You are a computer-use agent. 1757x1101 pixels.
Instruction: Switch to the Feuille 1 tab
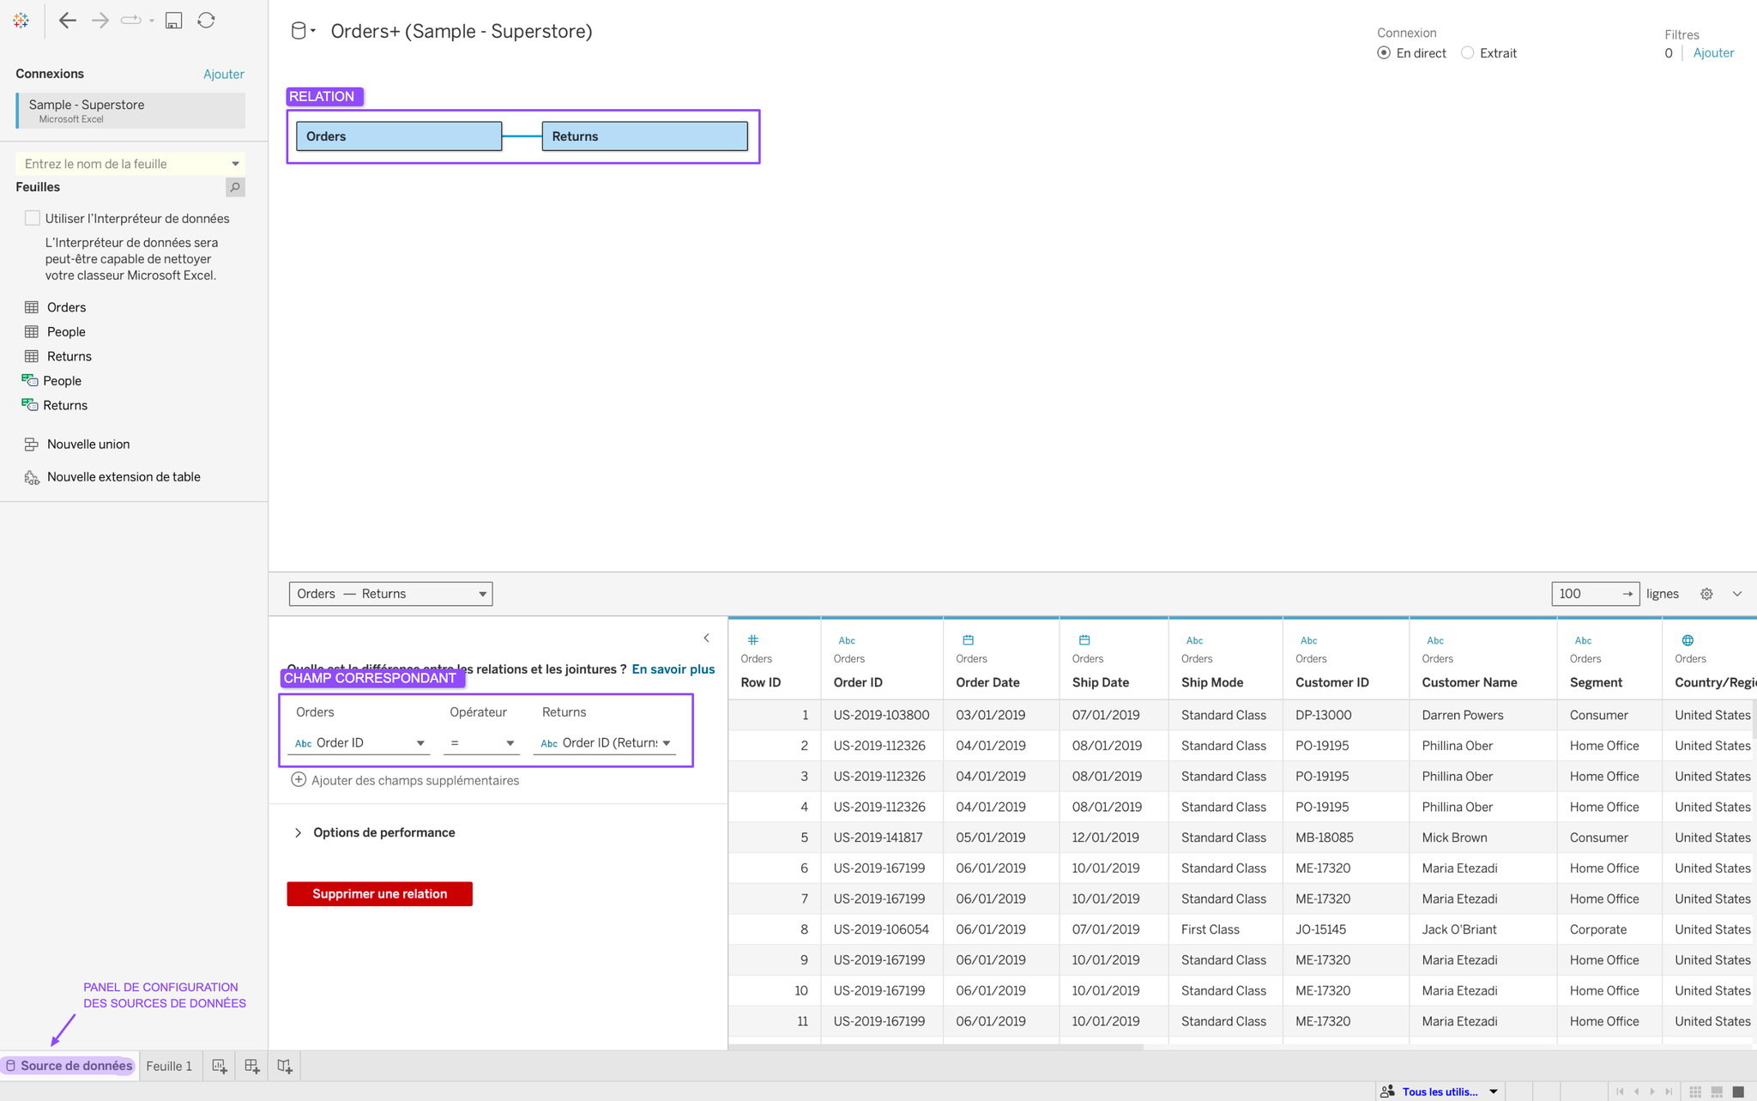pyautogui.click(x=169, y=1066)
